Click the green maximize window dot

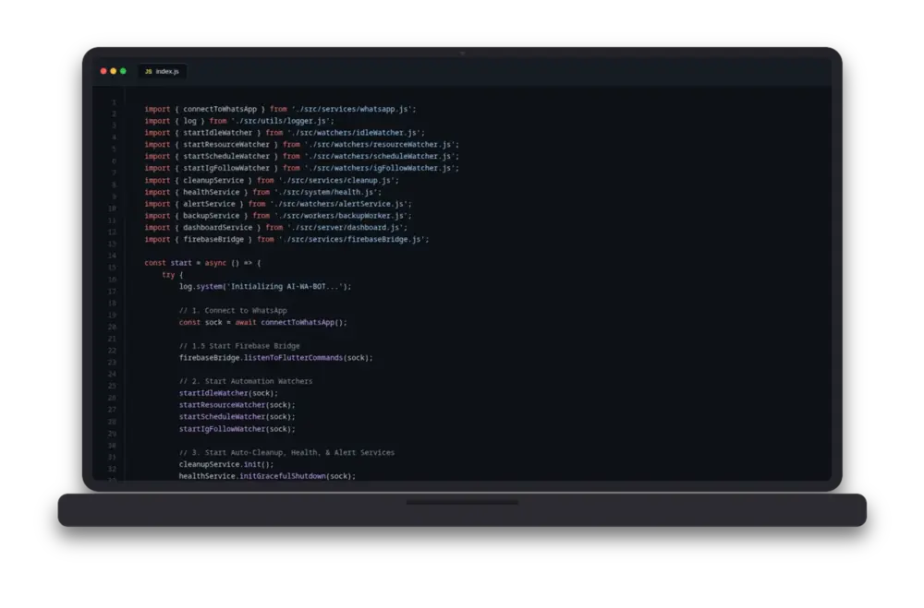tap(123, 71)
